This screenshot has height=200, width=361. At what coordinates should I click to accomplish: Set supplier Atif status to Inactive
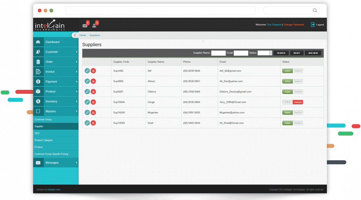click(x=298, y=71)
